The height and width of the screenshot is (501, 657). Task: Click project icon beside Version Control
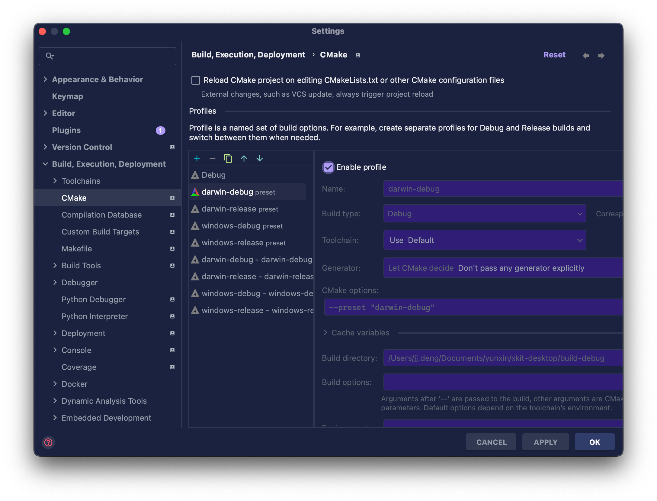coord(172,147)
